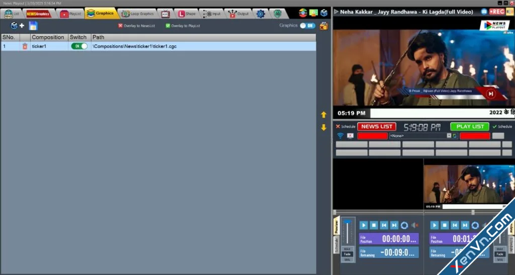Screen dimensions: 515x275
Task: Click the Path column header
Action: (203, 37)
